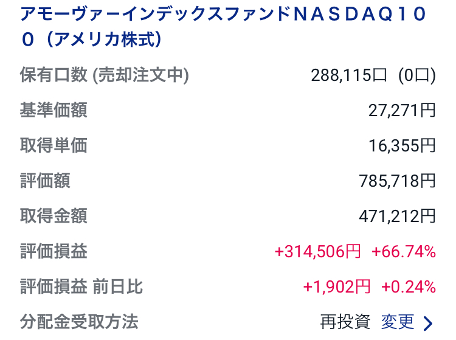
Task: Click the +314,506円 profit value
Action: coord(318,251)
